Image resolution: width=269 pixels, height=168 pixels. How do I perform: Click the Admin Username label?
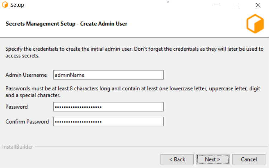pyautogui.click(x=26, y=75)
